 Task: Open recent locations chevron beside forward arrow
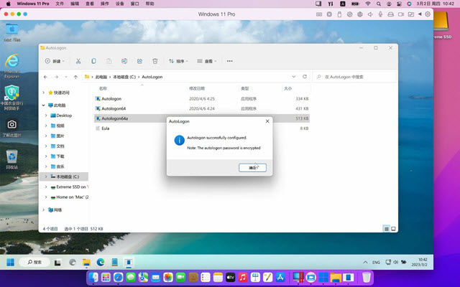click(x=66, y=77)
